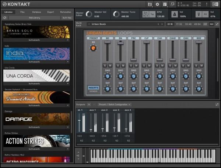Click the Tap tempo button
The image size is (221, 168).
tap(152, 14)
